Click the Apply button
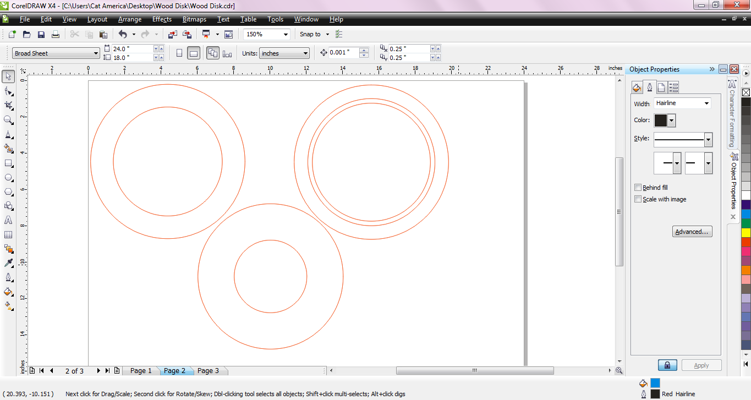 [701, 365]
